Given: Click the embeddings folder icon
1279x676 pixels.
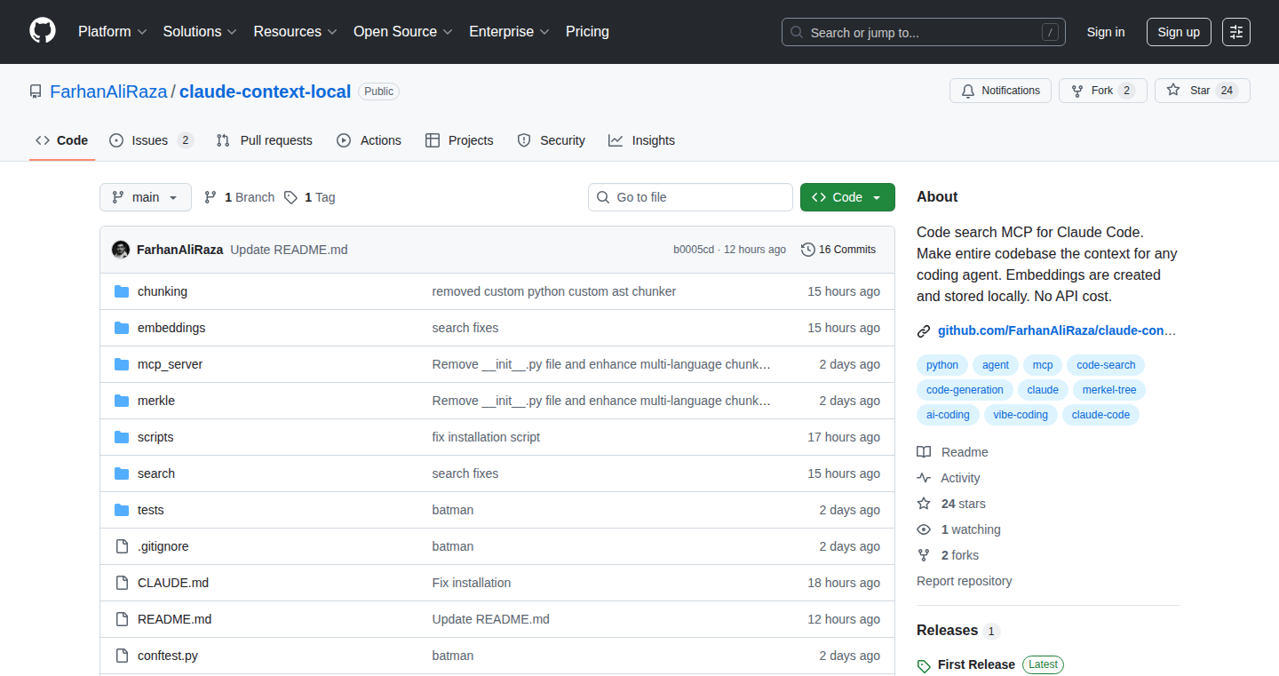Looking at the screenshot, I should 122,328.
